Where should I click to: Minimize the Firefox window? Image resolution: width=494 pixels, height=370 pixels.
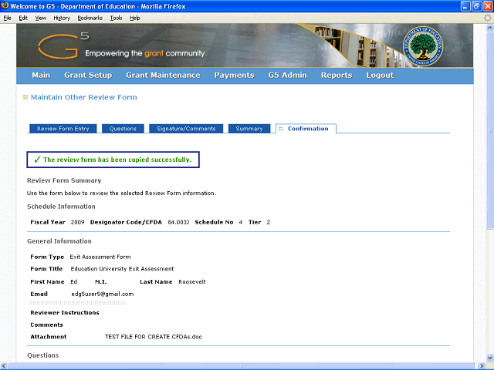click(465, 6)
